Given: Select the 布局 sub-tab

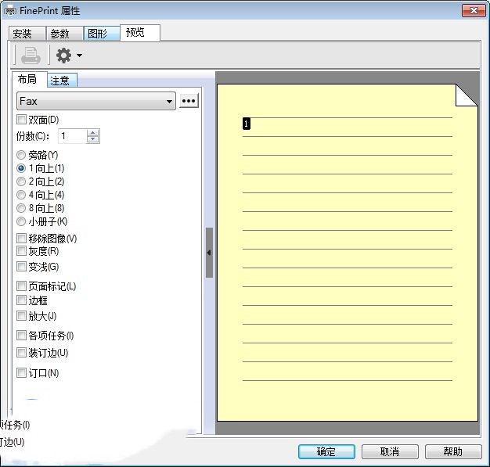Looking at the screenshot, I should point(30,79).
